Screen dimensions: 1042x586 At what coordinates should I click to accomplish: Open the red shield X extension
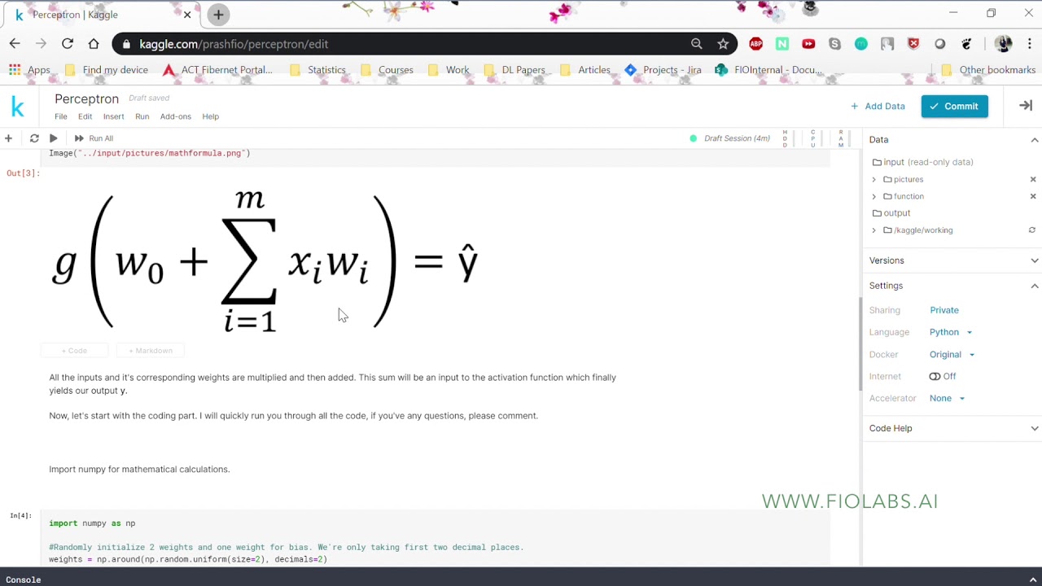pyautogui.click(x=913, y=44)
